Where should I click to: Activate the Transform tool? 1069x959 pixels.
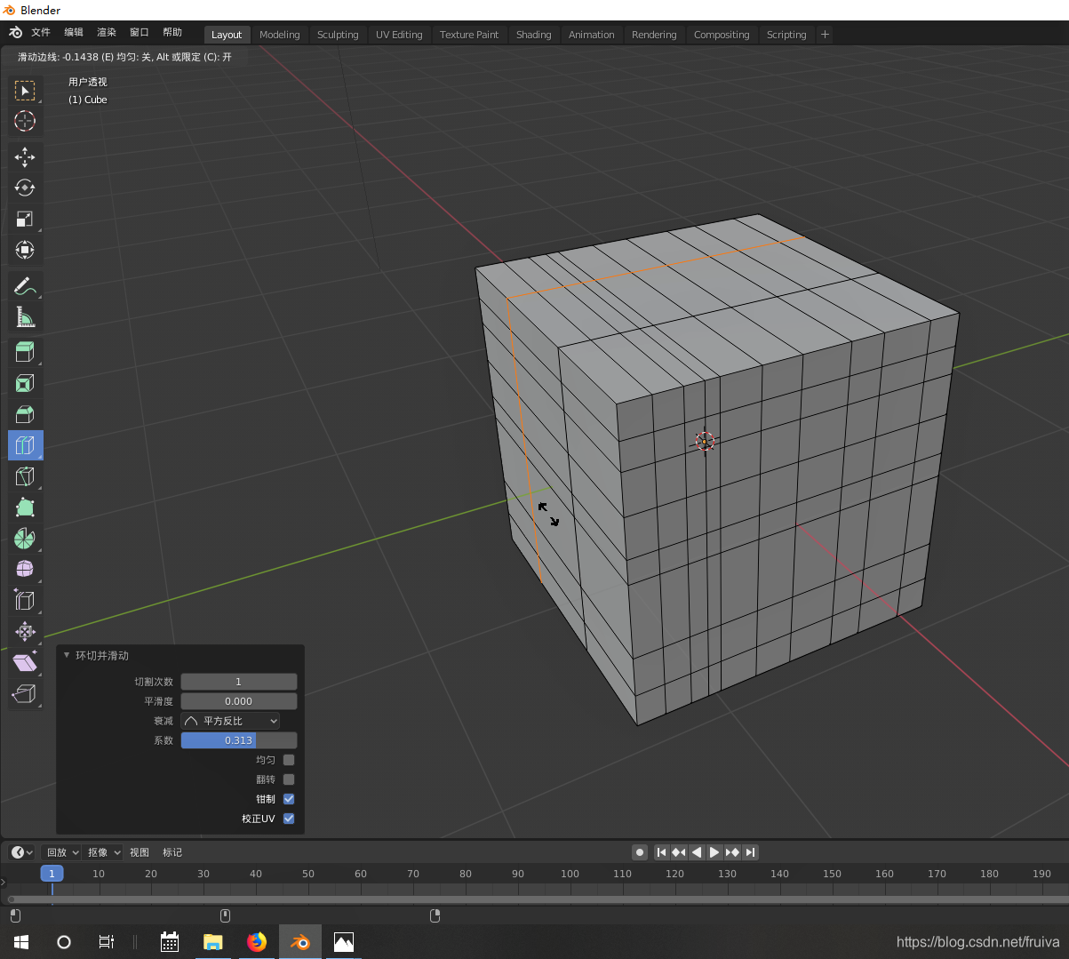pos(25,250)
